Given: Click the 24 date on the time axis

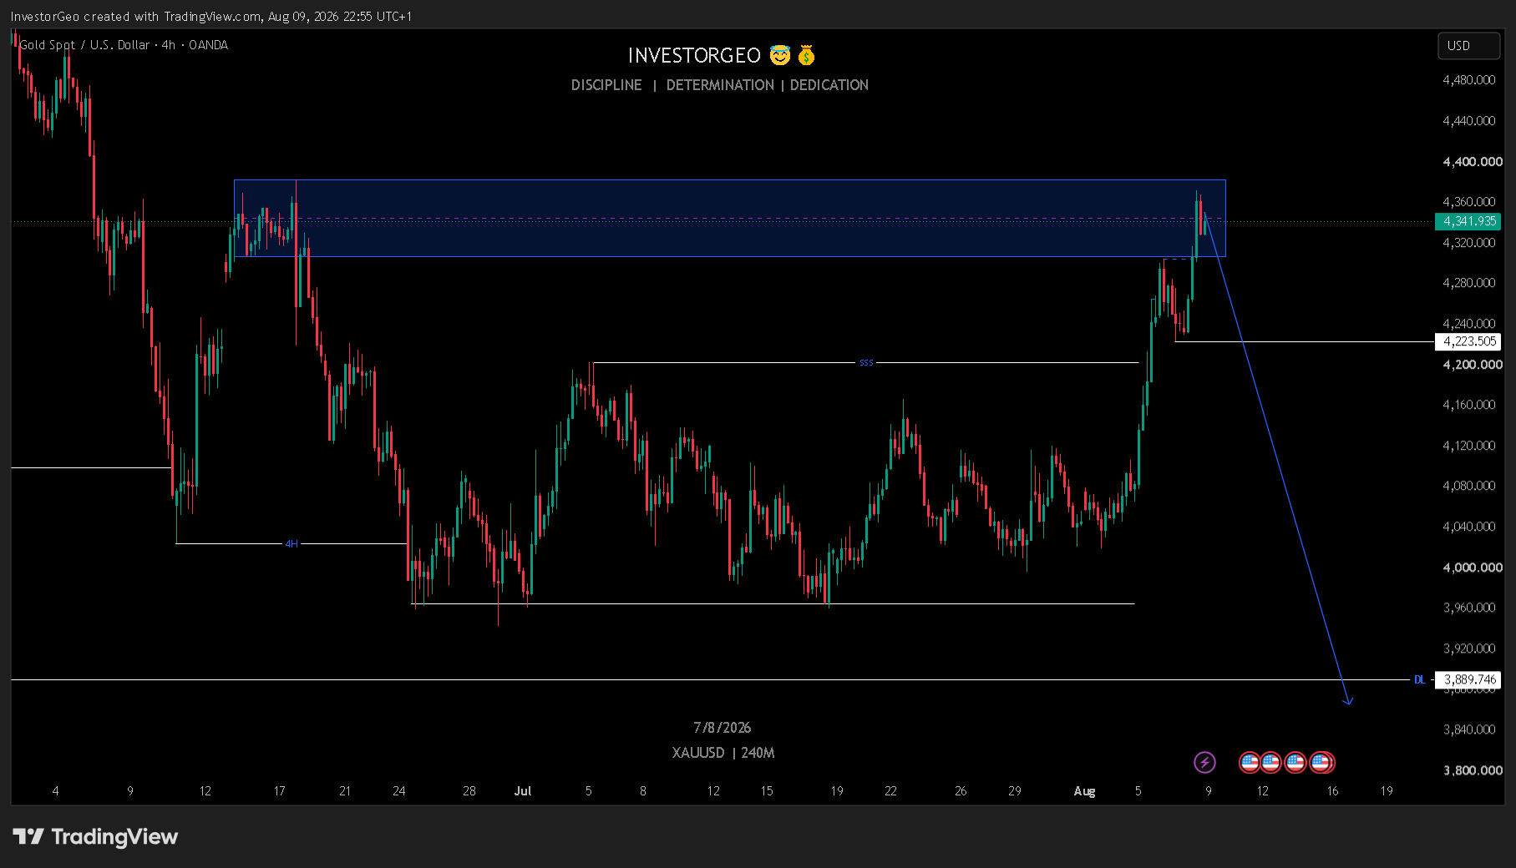Looking at the screenshot, I should coord(399,791).
